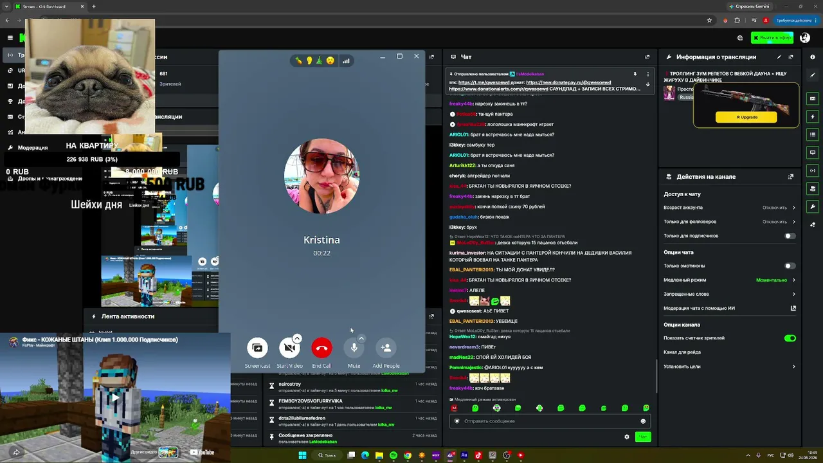
Task: End the call with Kristina
Action: pyautogui.click(x=321, y=348)
